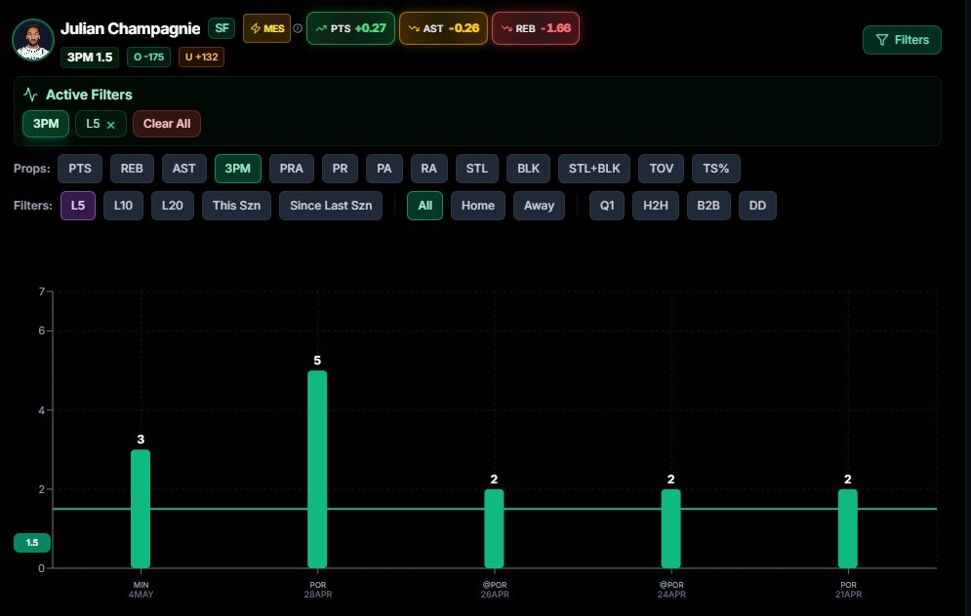Toggle the Since Last Szn filter

click(x=331, y=206)
